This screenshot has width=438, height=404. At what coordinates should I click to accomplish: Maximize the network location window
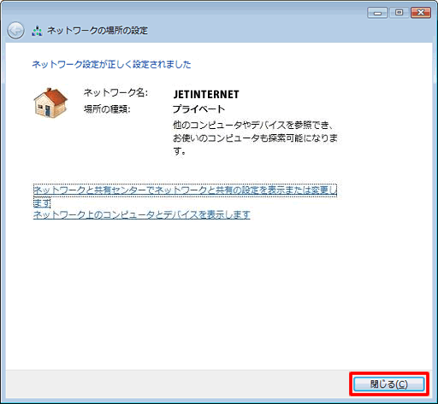click(x=399, y=13)
